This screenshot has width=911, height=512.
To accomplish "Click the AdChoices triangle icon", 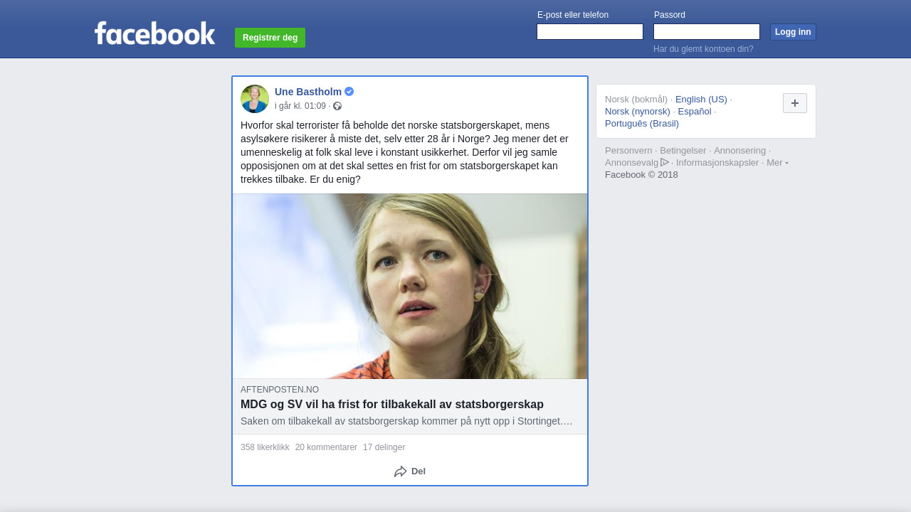I will pyautogui.click(x=665, y=162).
